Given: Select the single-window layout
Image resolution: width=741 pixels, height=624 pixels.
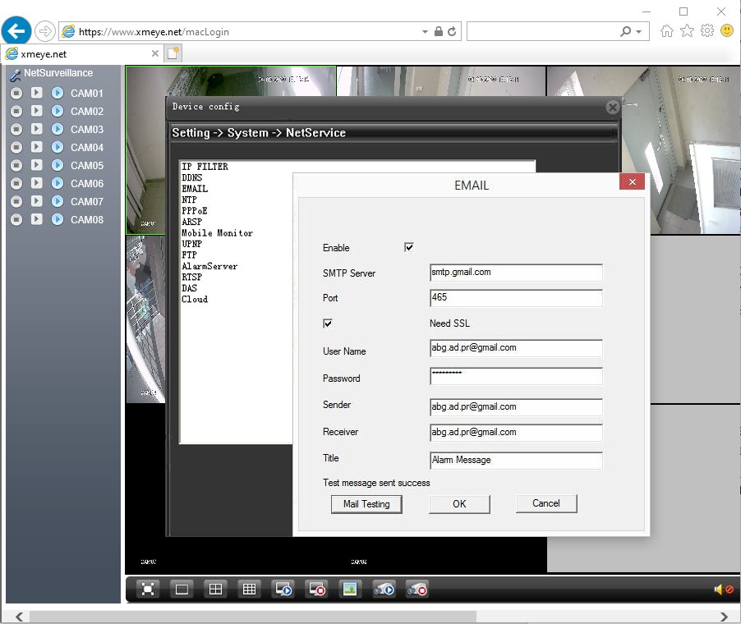Looking at the screenshot, I should pyautogui.click(x=182, y=589).
